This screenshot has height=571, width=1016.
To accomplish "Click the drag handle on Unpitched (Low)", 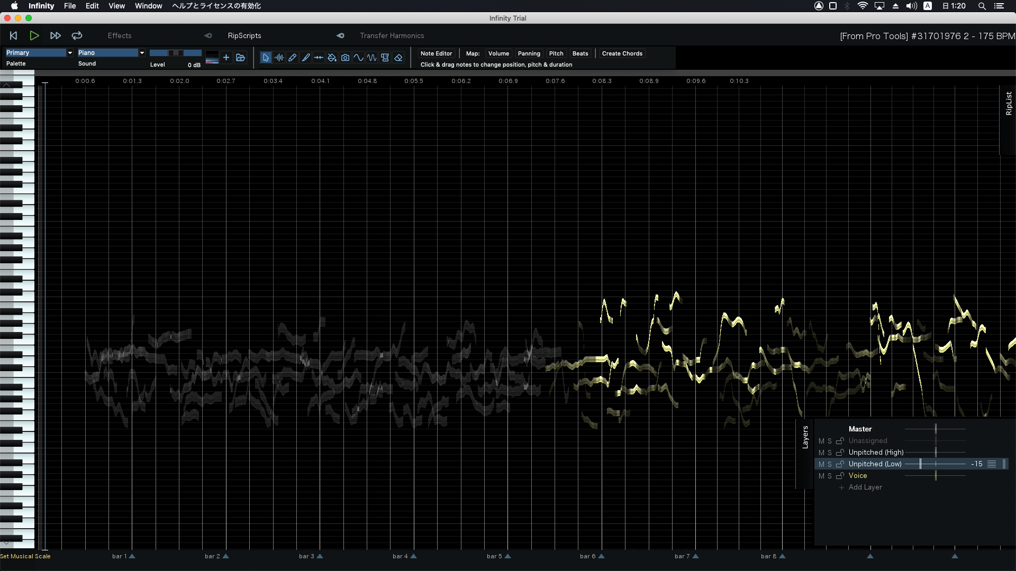I will (x=1004, y=464).
